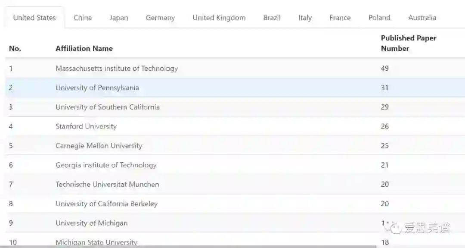
Task: Select the Italy tab
Action: click(305, 18)
